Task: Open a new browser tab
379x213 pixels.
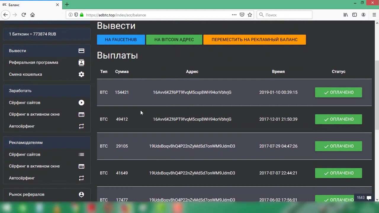Action: (67, 4)
